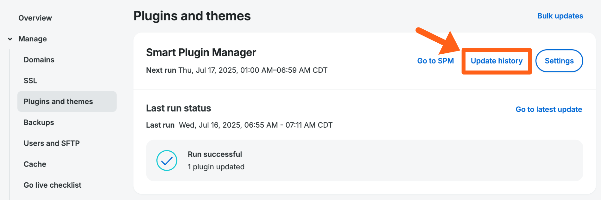Open the Overview page in sidebar
Viewport: 601px width, 200px height.
coord(35,18)
